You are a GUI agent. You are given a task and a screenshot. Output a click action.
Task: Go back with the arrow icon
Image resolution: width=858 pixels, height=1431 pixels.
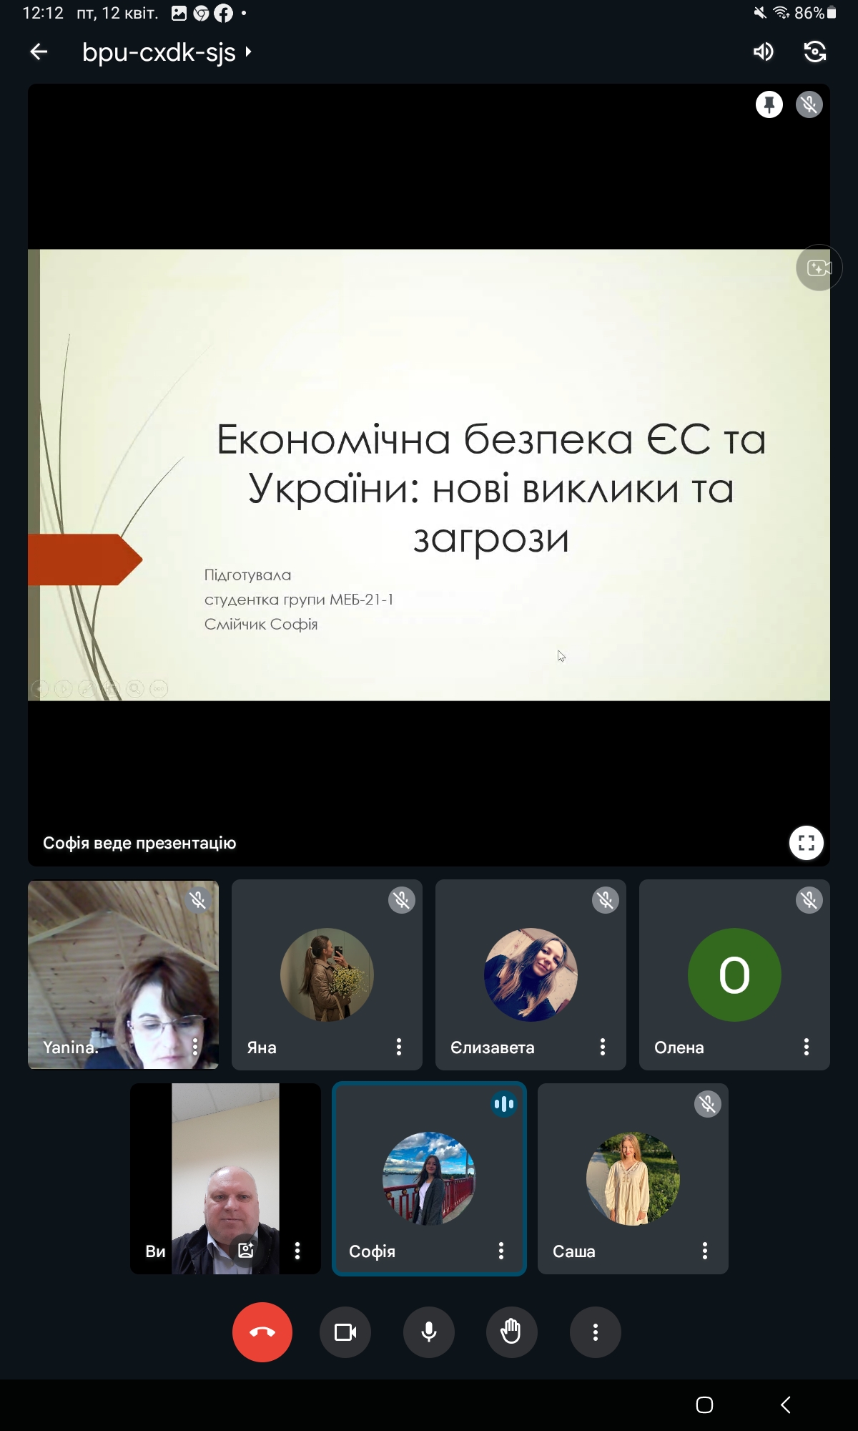pos(39,52)
